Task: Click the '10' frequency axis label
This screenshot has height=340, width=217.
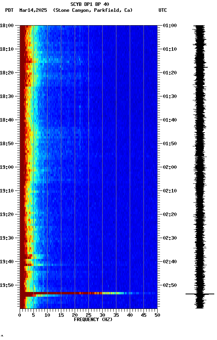Action: tap(47, 315)
